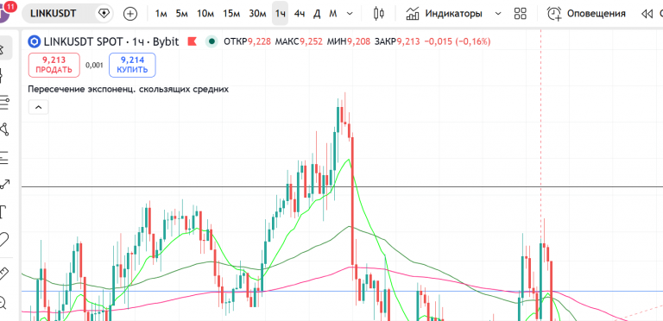Select the forecasting and measurement tool icon
This screenshot has width=663, height=321.
tap(3, 158)
